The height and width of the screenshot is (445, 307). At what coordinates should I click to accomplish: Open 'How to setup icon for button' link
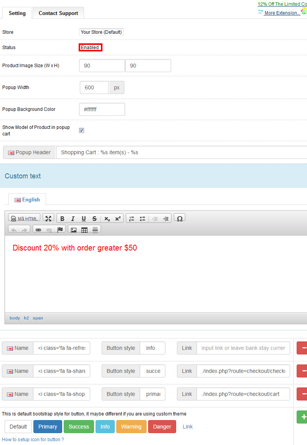coord(33,440)
